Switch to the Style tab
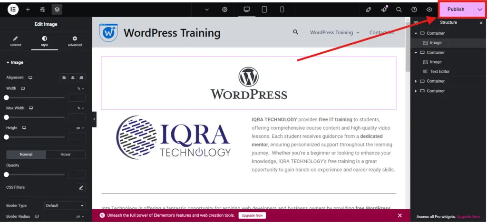The image size is (487, 222). tap(44, 41)
